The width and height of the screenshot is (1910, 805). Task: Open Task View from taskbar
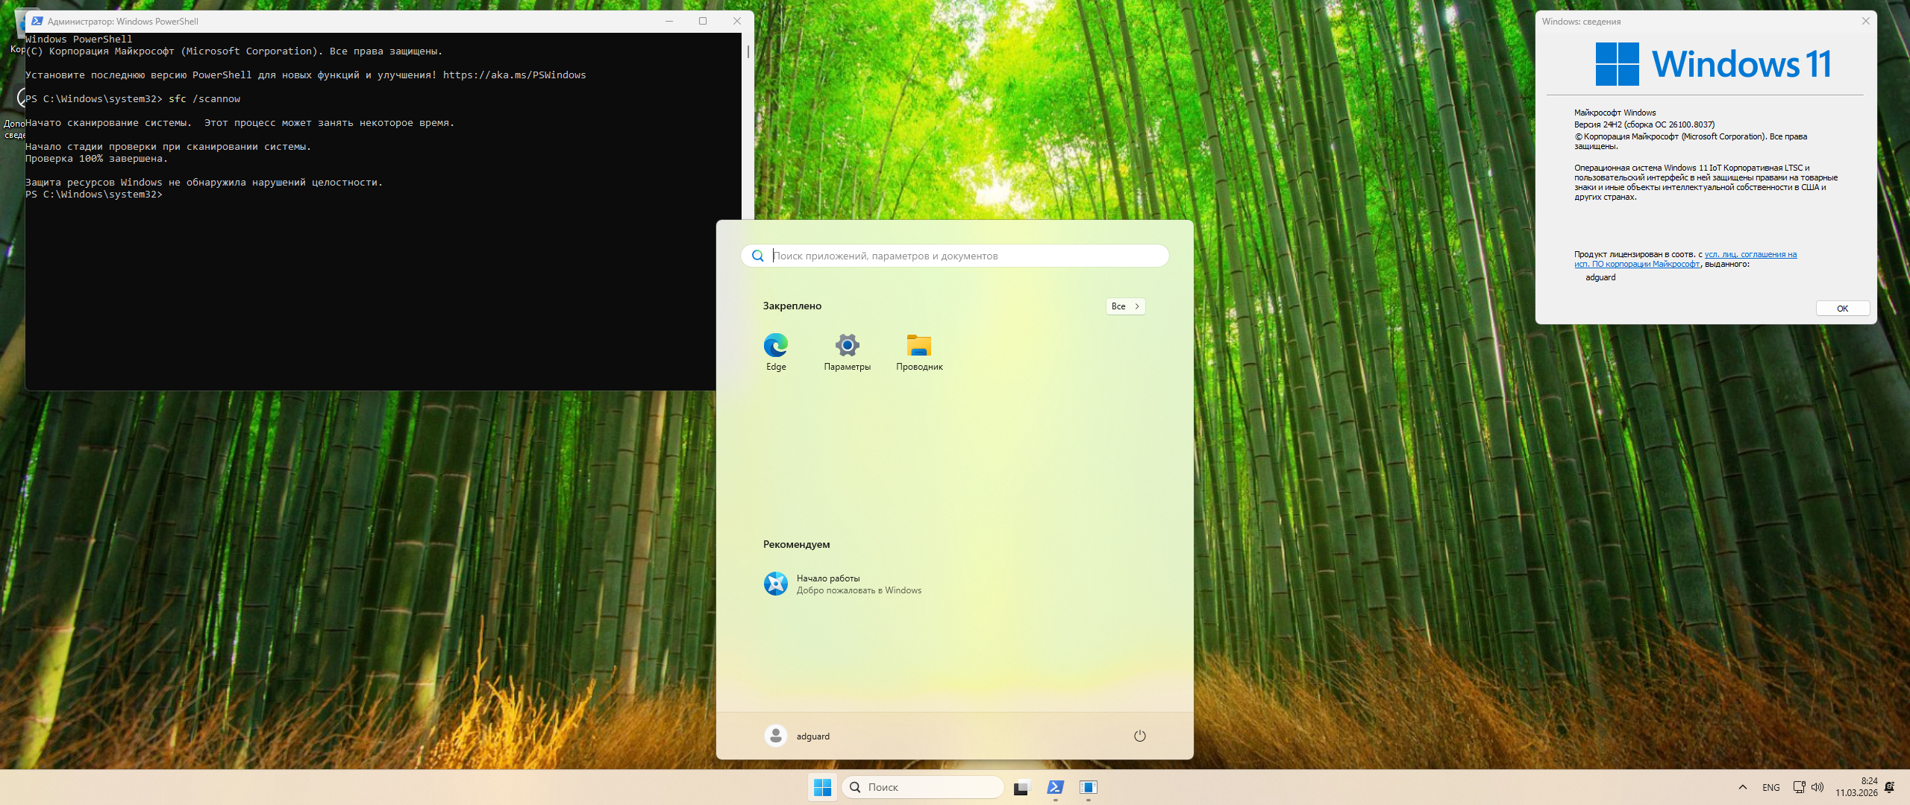[1021, 787]
